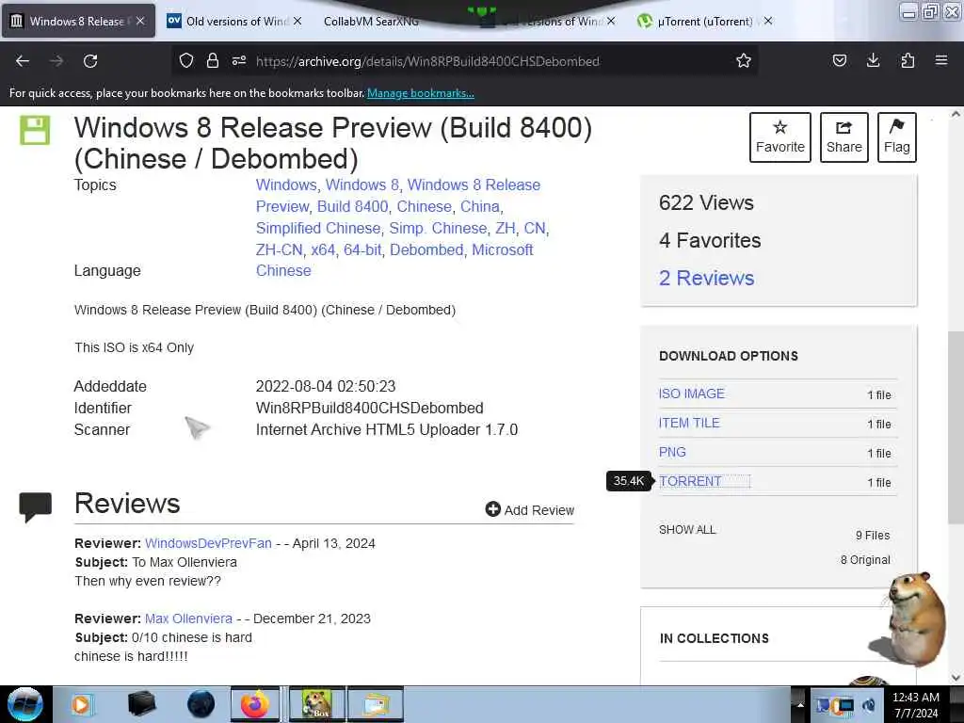Bookmark this page with the star icon
The image size is (964, 723).
click(744, 60)
